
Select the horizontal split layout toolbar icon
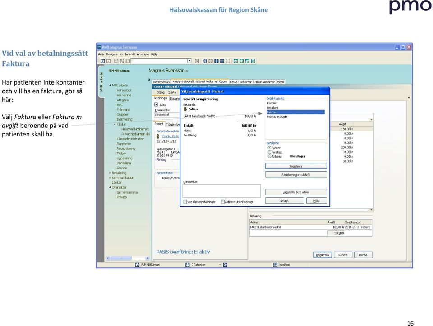(x=222, y=61)
